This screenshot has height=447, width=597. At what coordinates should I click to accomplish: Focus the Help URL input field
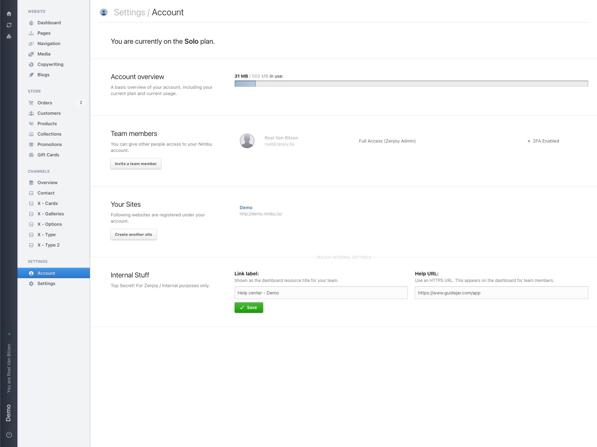coord(502,293)
